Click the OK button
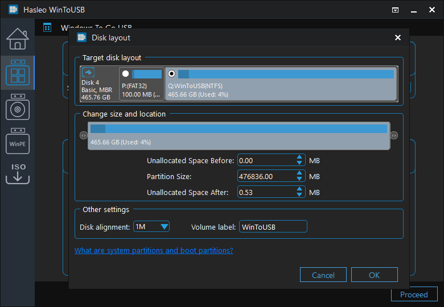Image resolution: width=444 pixels, height=307 pixels. click(374, 275)
